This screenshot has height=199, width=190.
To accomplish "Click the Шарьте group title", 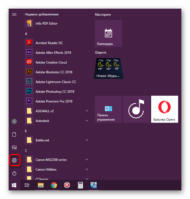I will coord(101,52).
